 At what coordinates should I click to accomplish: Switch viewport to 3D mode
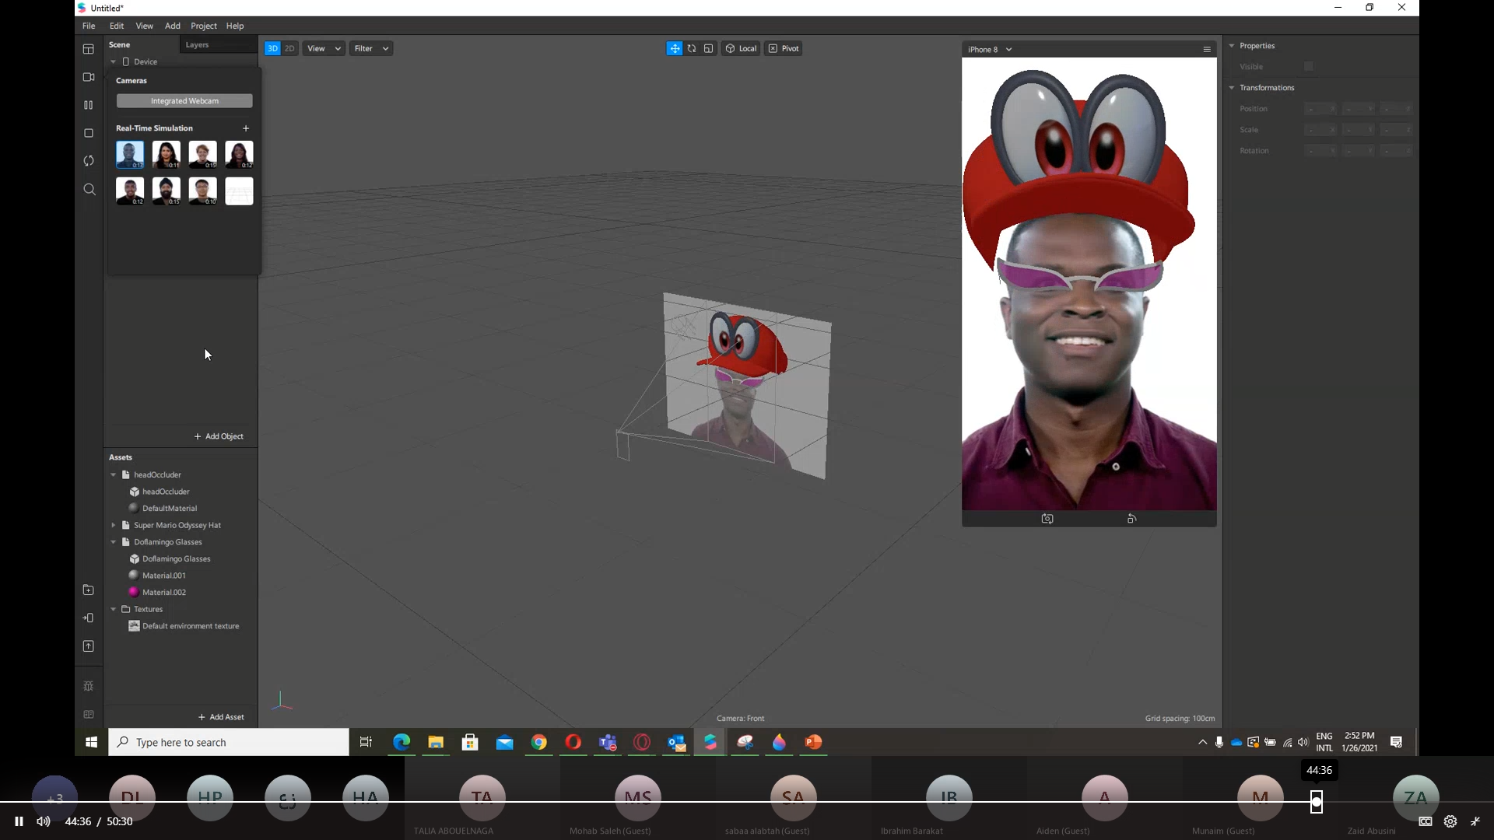[272, 48]
